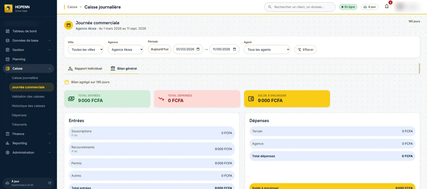
Task: Click the À jour status button in header
Action: coord(370,7)
